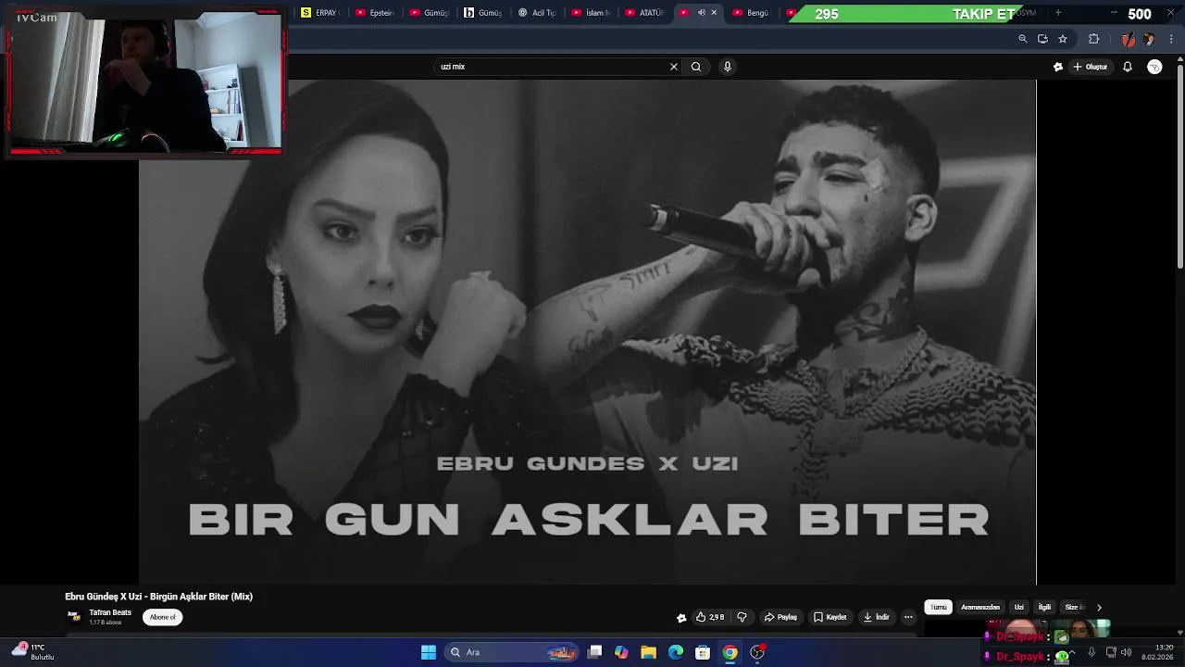The image size is (1185, 667).
Task: Open the Tafran Beats channel avatar
Action: pos(74,616)
